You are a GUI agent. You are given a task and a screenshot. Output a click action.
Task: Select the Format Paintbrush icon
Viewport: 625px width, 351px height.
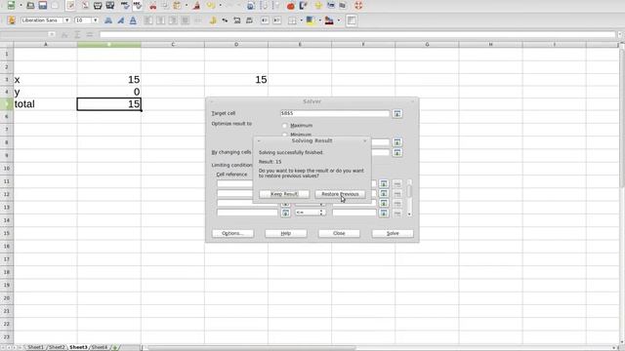point(196,6)
